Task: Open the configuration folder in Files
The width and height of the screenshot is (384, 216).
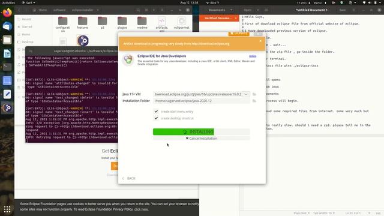Action: 62,24
